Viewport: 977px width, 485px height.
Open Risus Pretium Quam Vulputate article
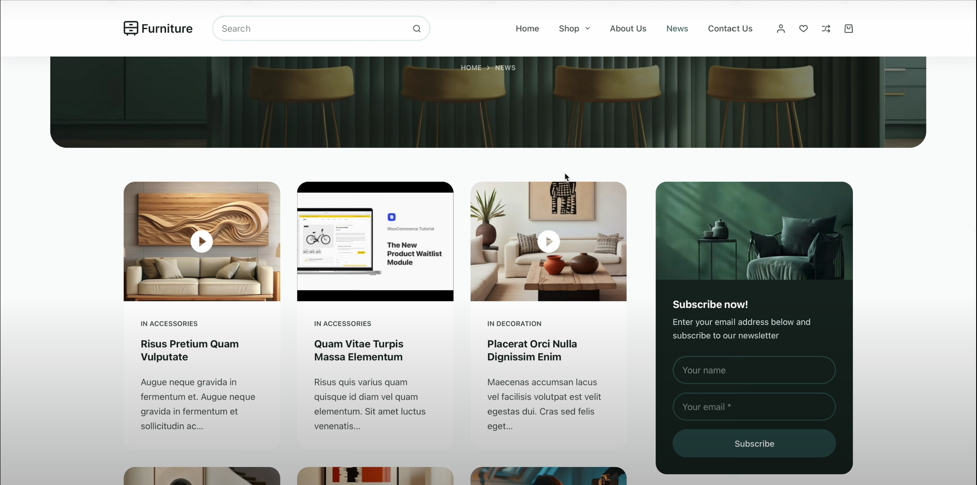189,350
